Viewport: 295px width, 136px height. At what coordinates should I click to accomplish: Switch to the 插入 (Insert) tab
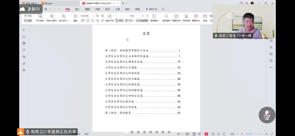tap(77, 9)
